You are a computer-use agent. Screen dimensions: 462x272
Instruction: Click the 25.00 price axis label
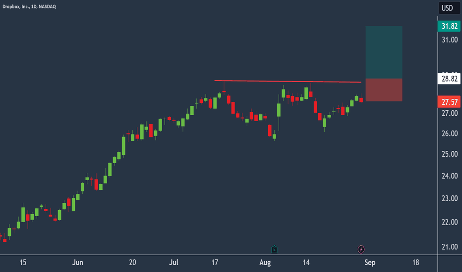tap(450, 154)
